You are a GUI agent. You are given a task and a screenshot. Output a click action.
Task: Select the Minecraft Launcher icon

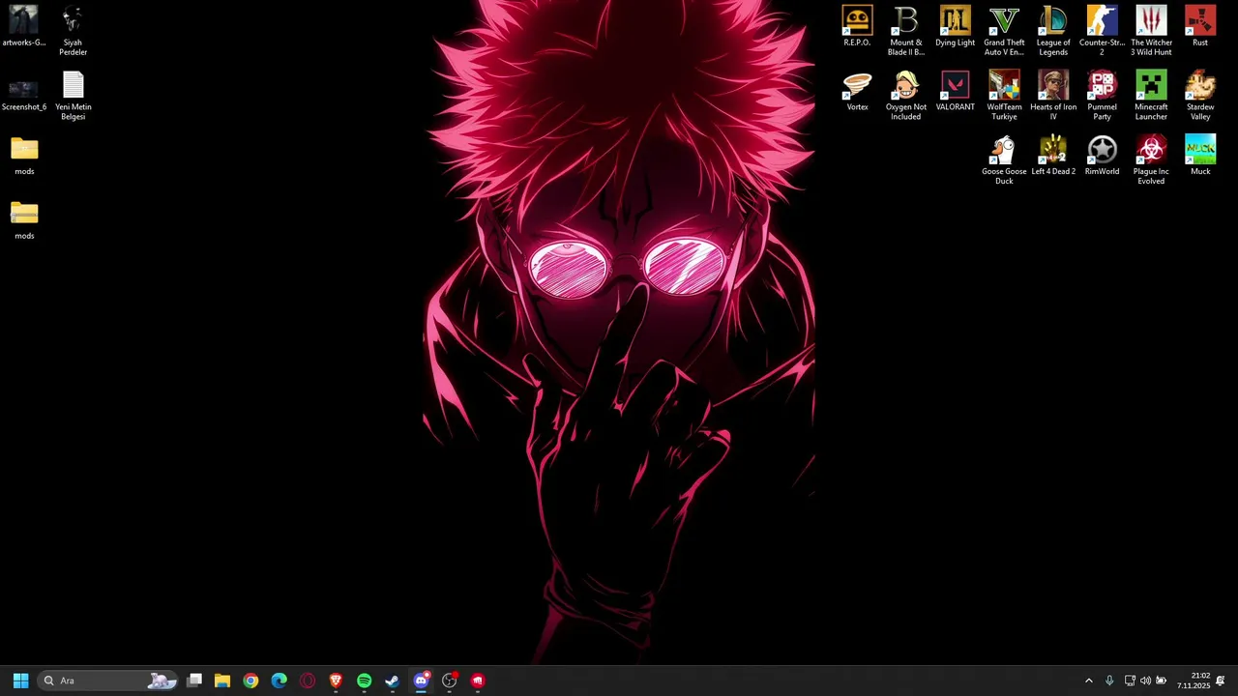tap(1151, 96)
